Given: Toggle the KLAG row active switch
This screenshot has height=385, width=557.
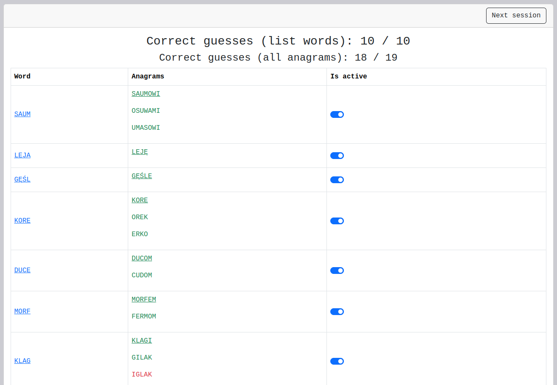Looking at the screenshot, I should click(337, 361).
